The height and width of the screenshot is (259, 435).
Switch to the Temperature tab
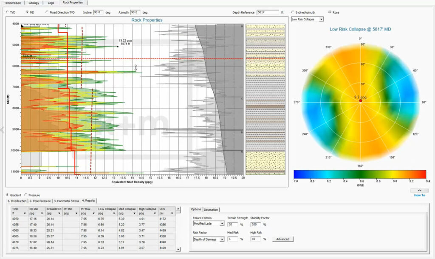[12, 3]
